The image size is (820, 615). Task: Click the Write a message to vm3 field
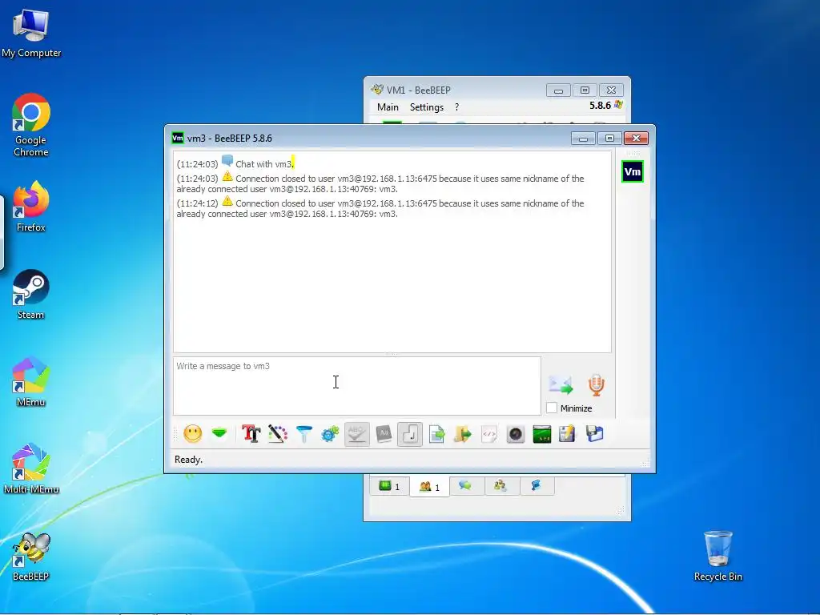tap(356, 386)
